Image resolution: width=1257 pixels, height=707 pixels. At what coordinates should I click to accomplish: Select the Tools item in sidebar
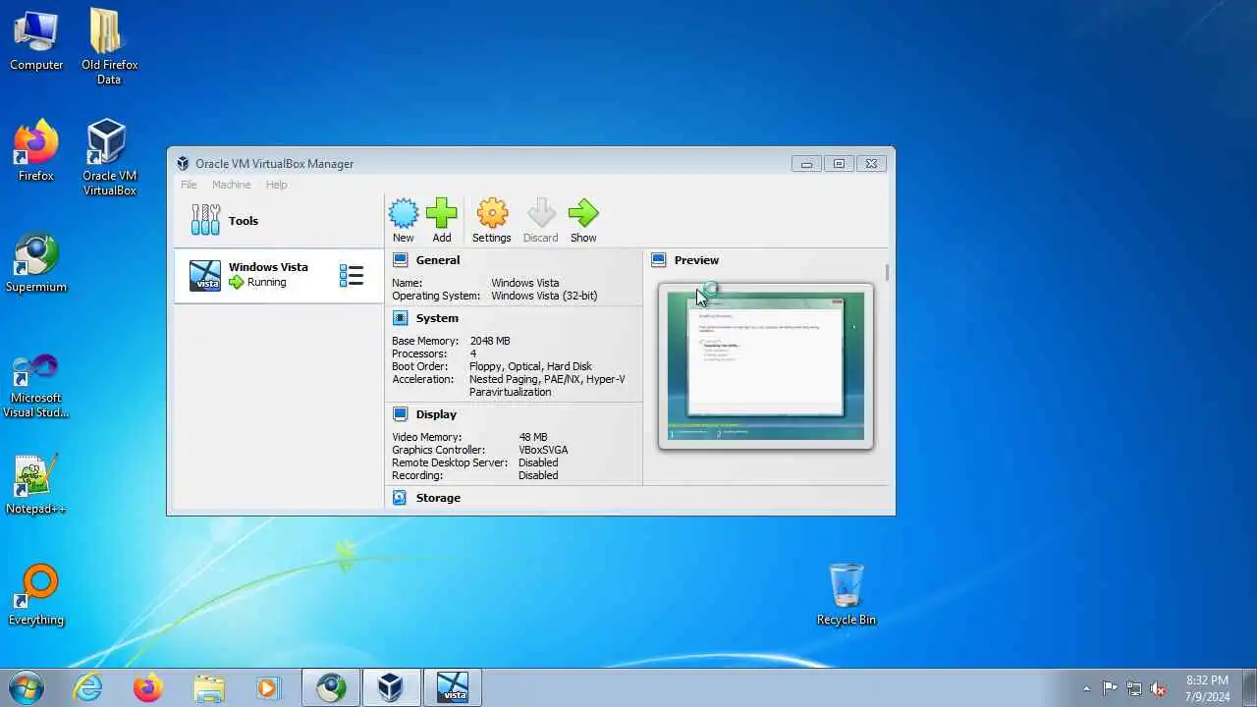(279, 221)
